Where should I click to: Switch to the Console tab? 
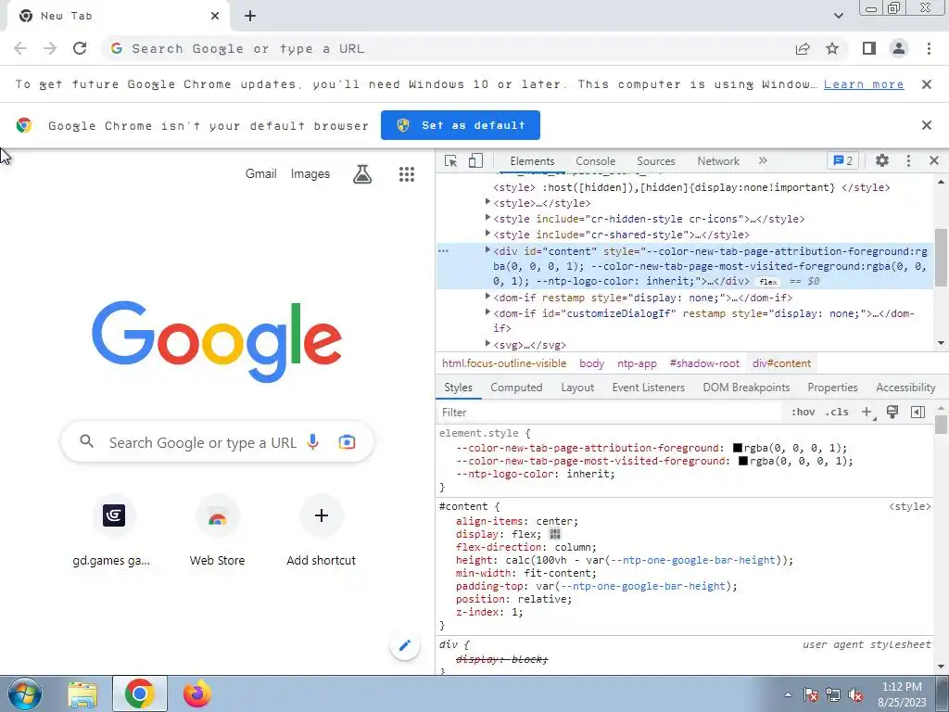click(x=596, y=161)
